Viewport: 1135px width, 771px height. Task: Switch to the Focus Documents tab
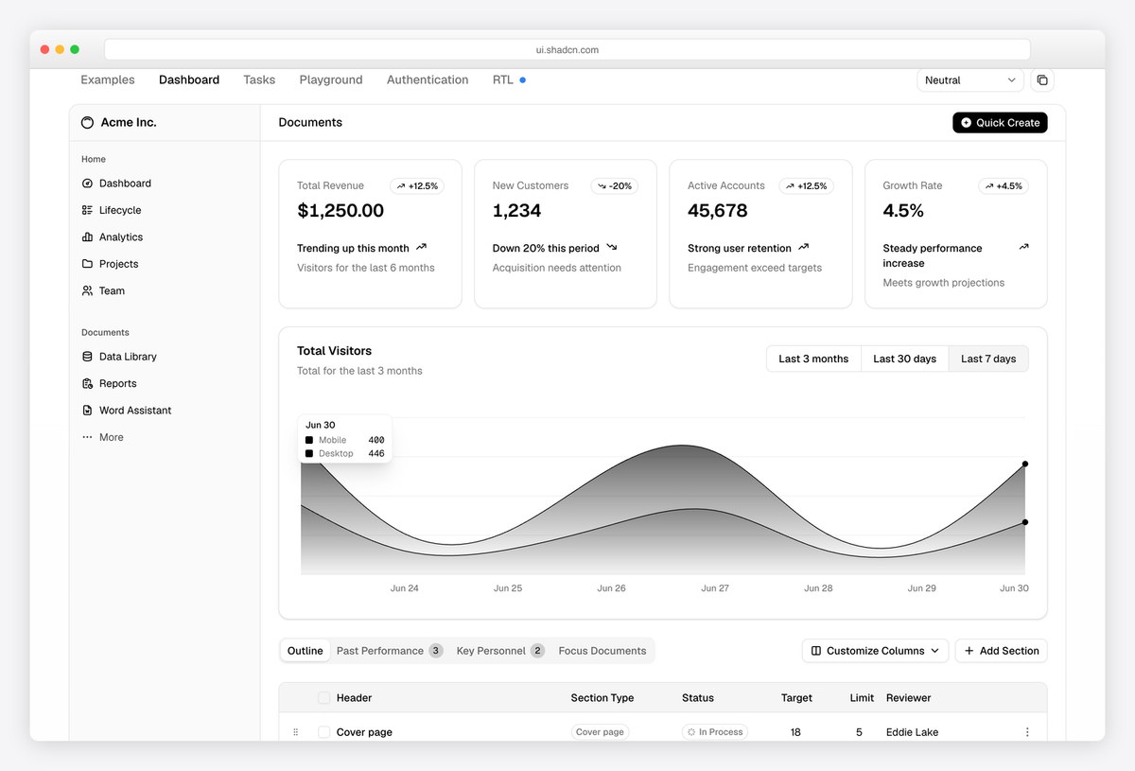(x=602, y=651)
